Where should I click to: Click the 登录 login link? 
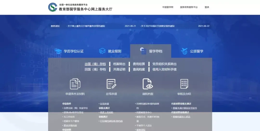(207, 7)
